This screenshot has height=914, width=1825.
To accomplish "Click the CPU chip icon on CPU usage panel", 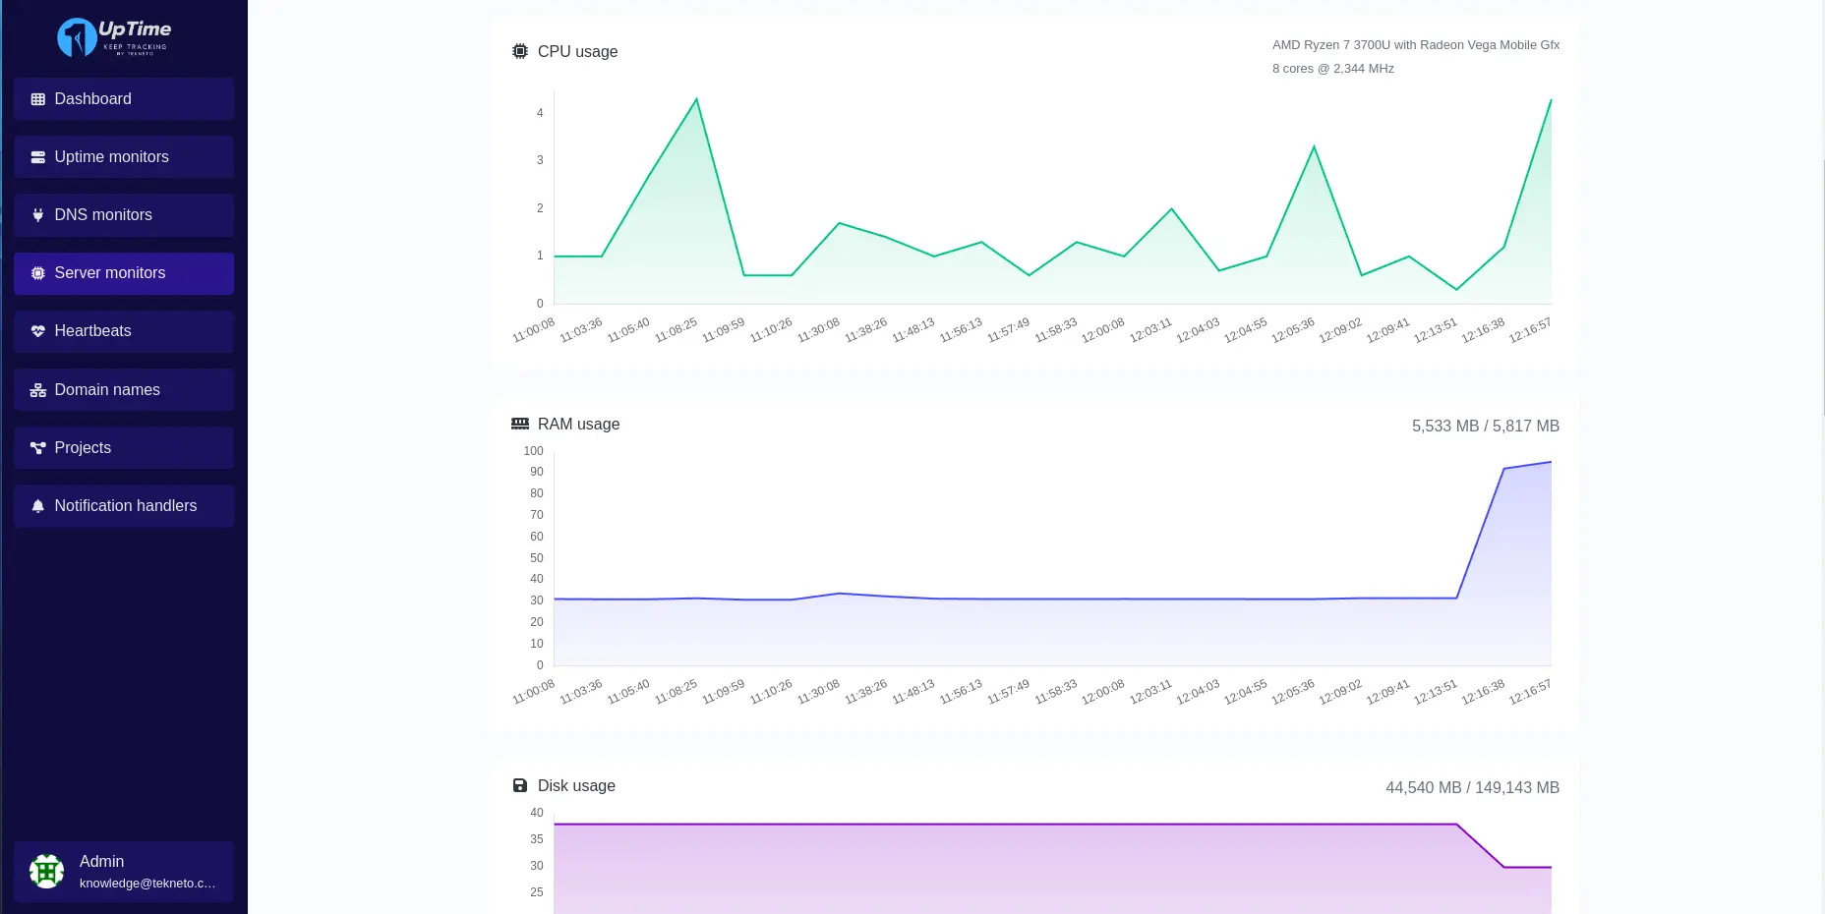I will point(519,51).
